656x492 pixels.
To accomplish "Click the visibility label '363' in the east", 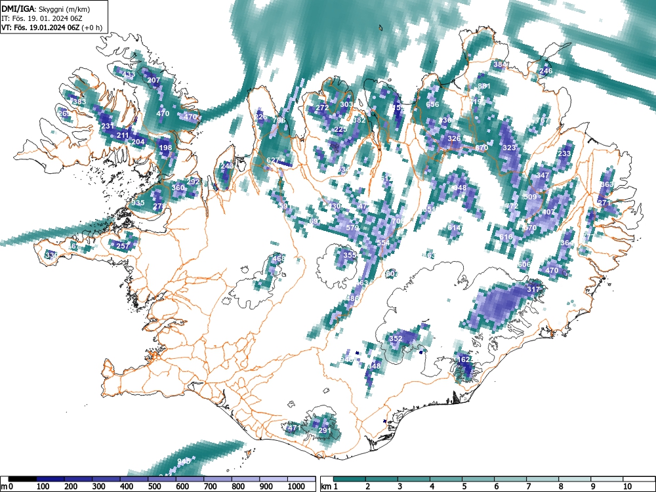I will point(607,184).
